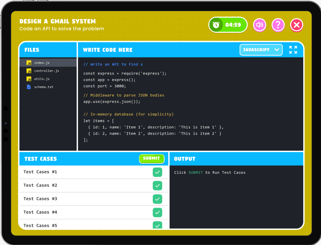
Task: Click the line 'const port = 3000;'
Action: pyautogui.click(x=105, y=86)
